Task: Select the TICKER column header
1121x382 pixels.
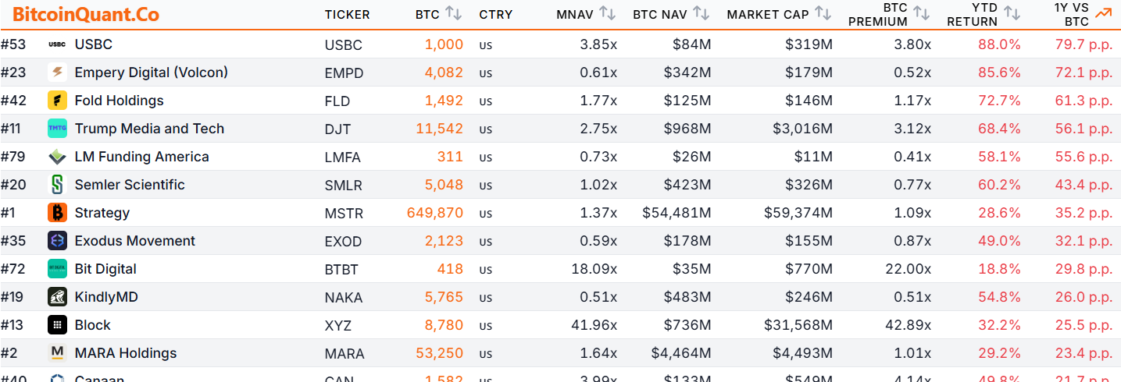Action: tap(348, 15)
